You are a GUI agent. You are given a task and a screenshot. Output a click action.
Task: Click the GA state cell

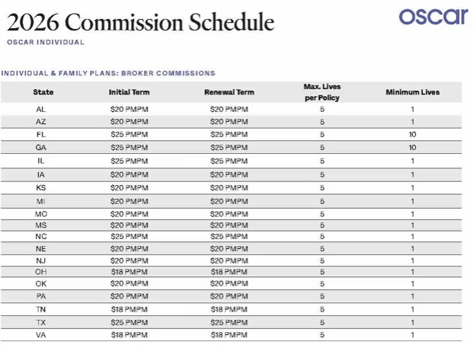[x=41, y=147]
